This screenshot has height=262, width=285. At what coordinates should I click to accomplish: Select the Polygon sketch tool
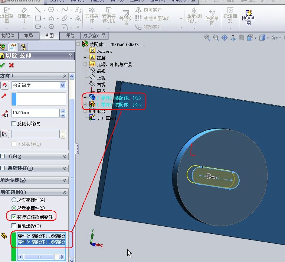point(51,27)
